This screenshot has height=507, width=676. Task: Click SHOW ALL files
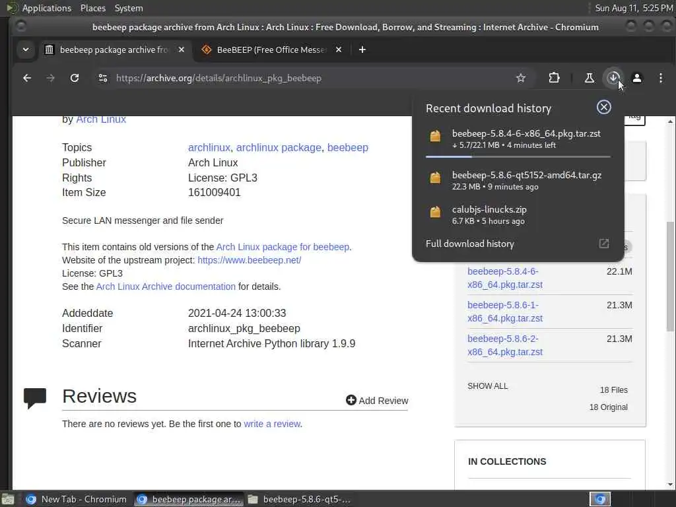click(x=488, y=386)
